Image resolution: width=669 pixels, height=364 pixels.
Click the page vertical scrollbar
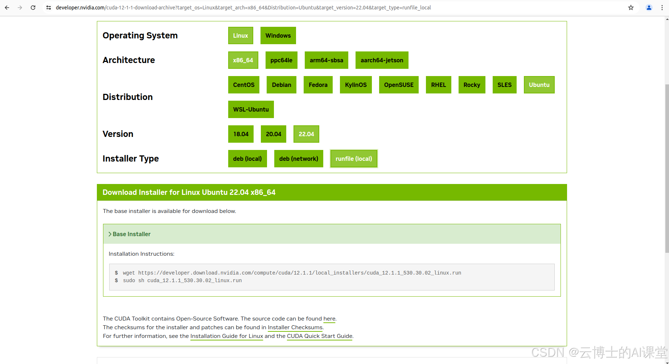coord(667,168)
